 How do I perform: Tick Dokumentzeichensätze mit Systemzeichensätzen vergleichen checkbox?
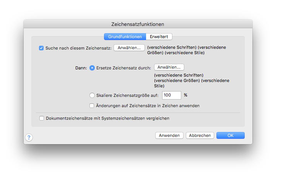(x=42, y=118)
